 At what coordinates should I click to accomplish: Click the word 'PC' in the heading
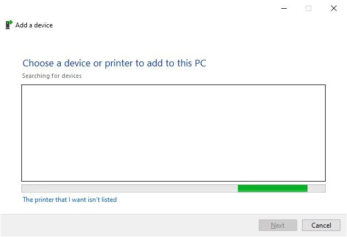click(x=200, y=63)
